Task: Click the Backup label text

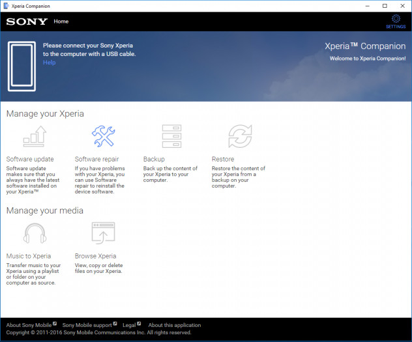Action: (x=154, y=159)
